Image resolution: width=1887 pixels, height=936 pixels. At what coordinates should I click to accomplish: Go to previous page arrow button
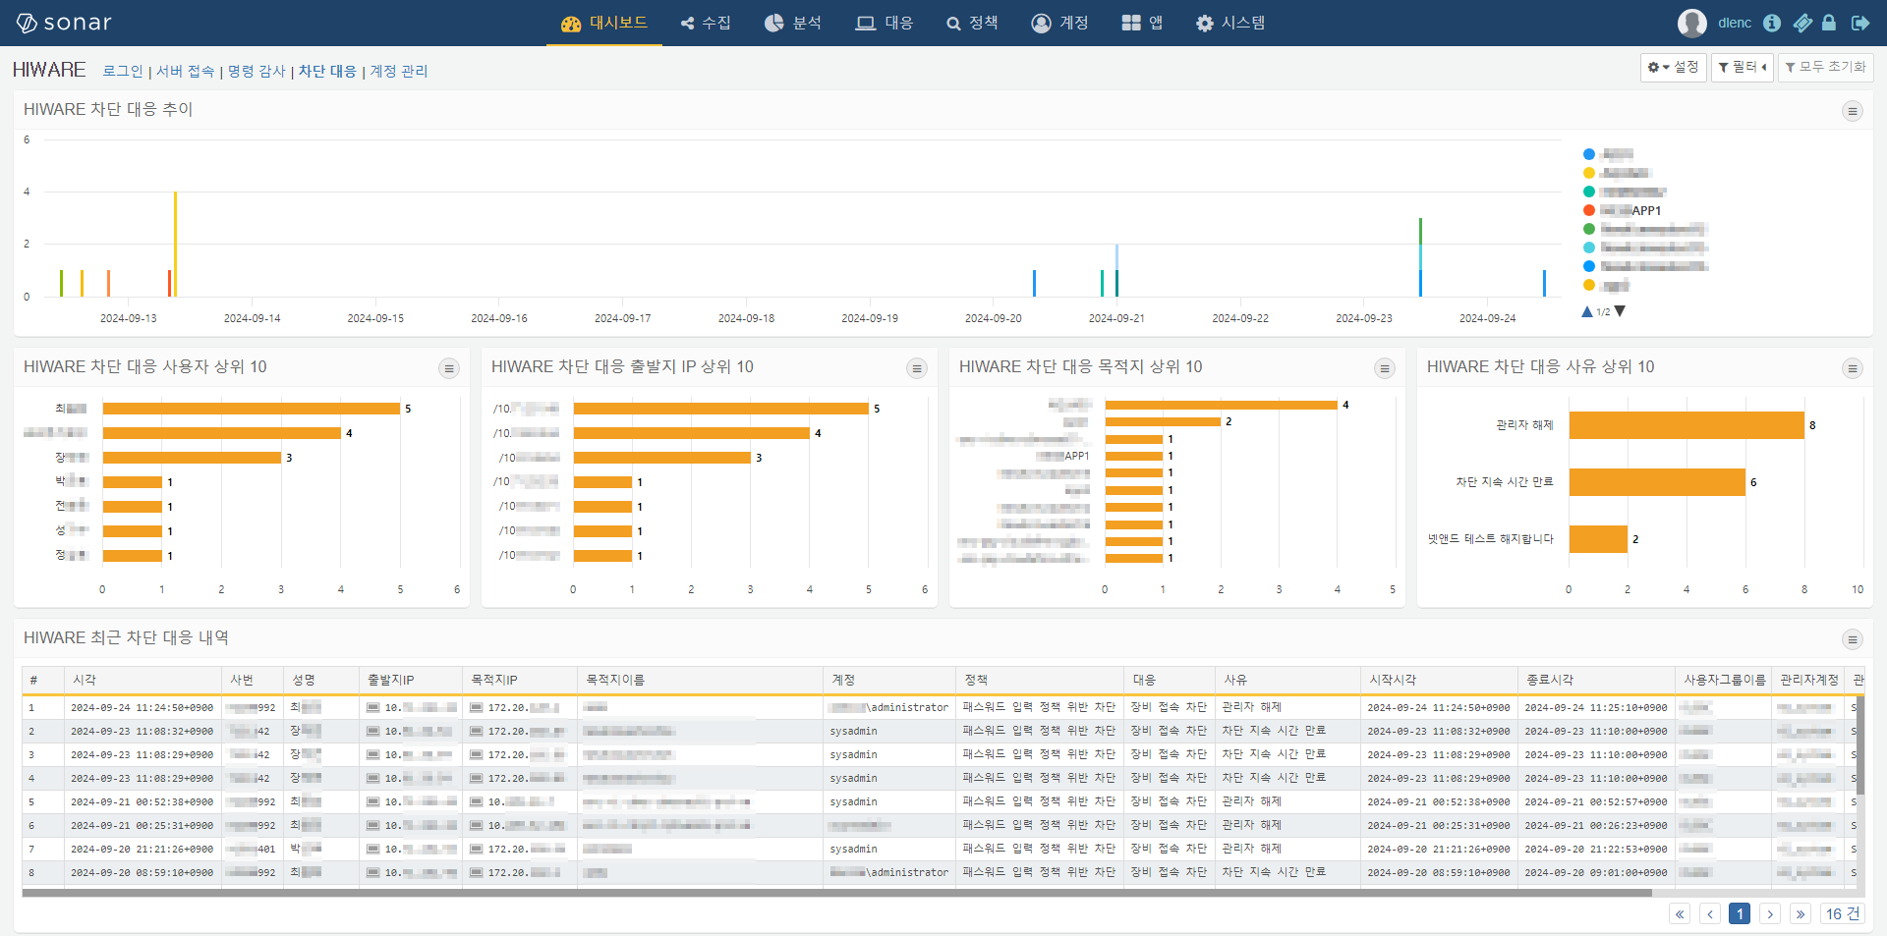click(x=1710, y=913)
